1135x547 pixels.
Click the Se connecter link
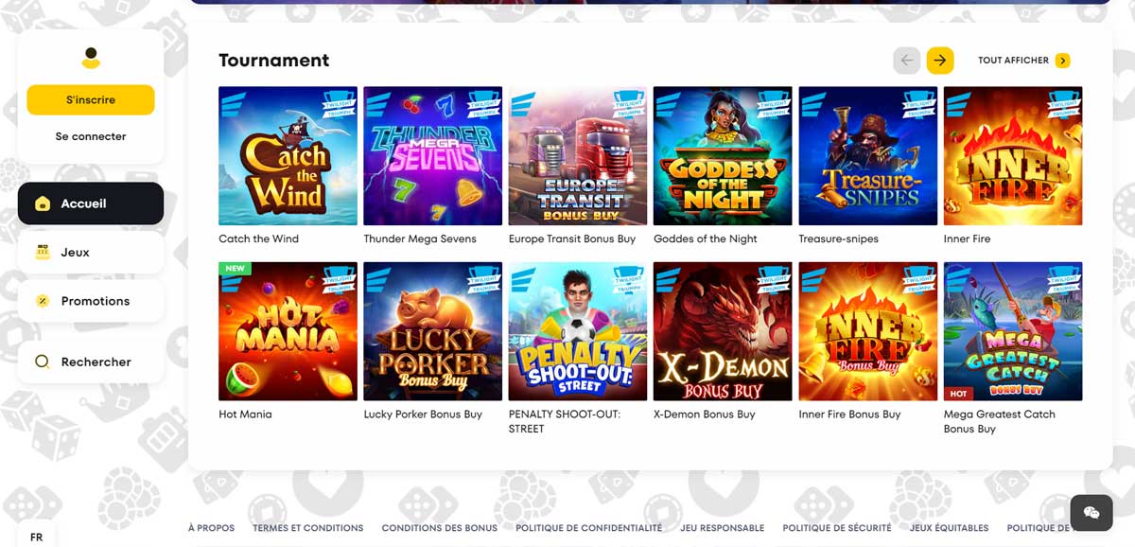pos(91,136)
